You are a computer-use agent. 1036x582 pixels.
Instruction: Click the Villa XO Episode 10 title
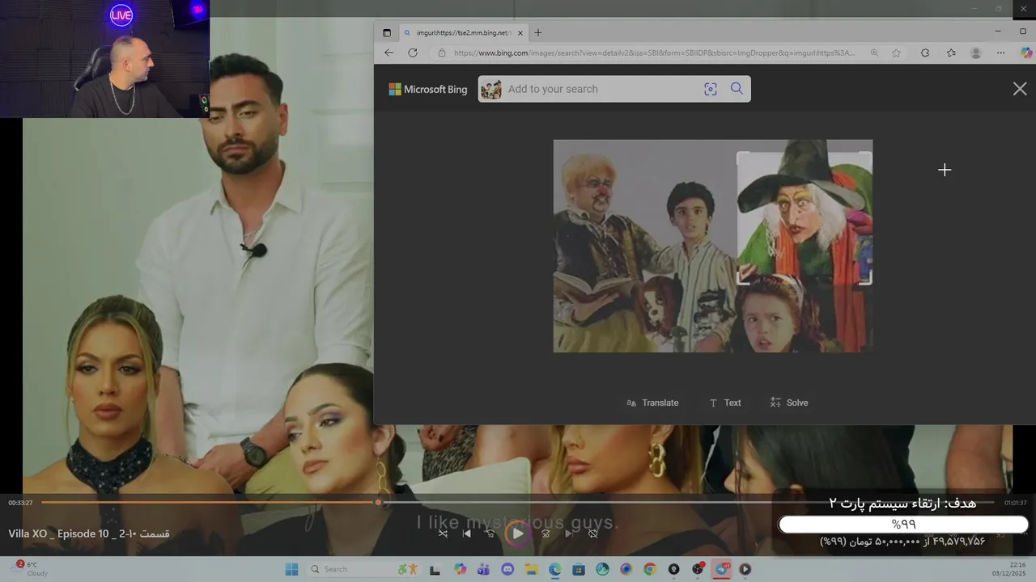[89, 533]
